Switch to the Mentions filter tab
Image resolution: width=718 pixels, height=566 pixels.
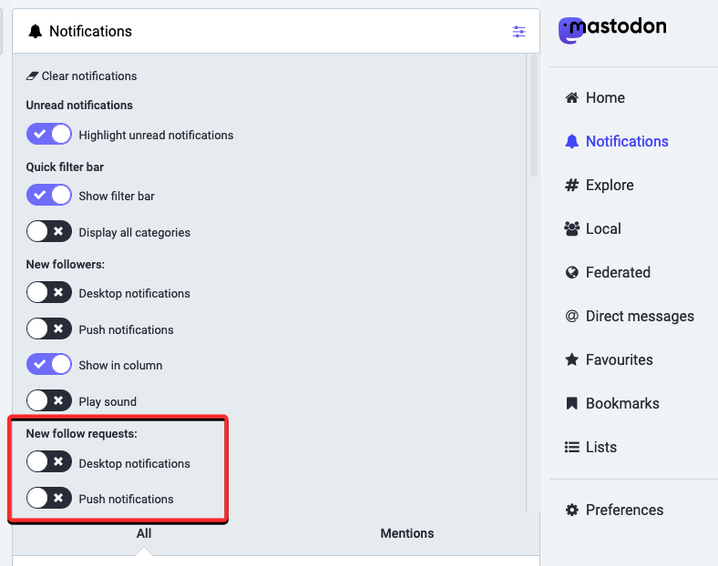point(406,533)
